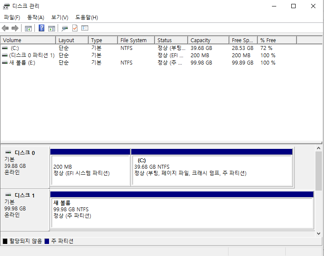Click scroll up arrow of disk pane
Image resolution: width=324 pixels, height=256 pixels.
318,148
